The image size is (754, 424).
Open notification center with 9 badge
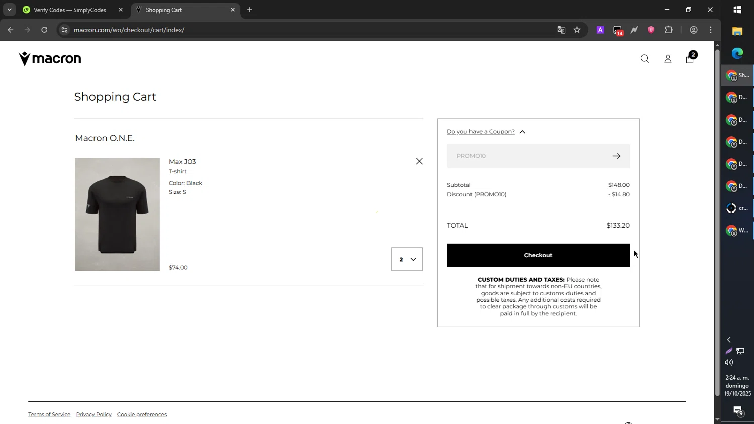[738, 411]
